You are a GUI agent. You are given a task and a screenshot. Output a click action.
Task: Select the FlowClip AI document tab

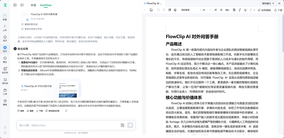click(153, 3)
